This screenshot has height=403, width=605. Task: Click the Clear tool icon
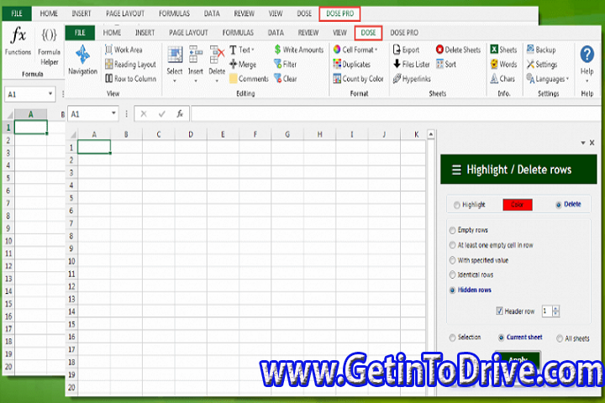coord(277,79)
